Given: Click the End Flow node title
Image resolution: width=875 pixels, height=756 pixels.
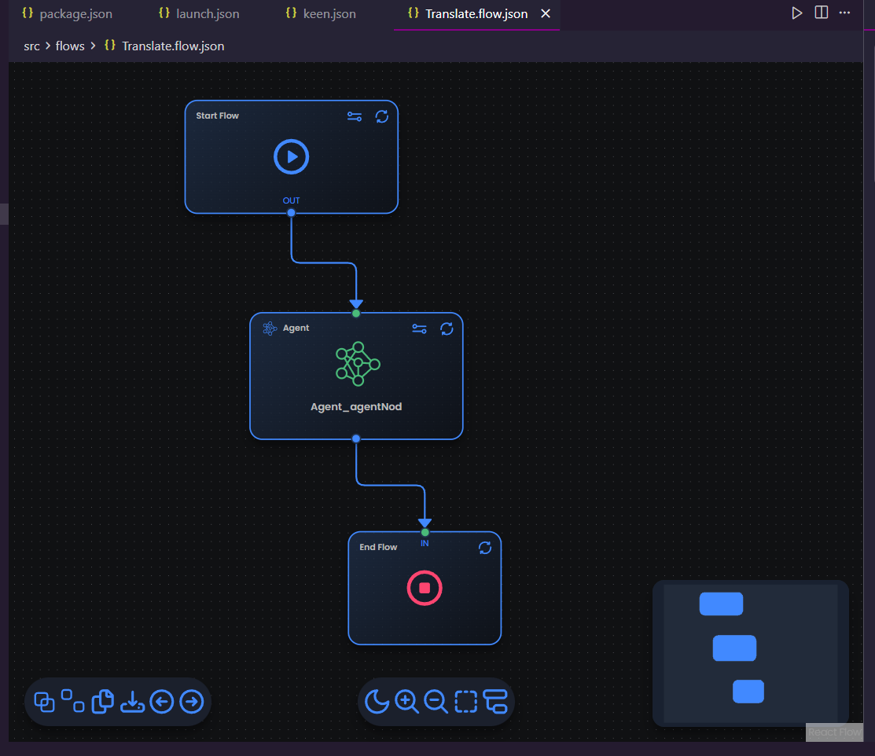Looking at the screenshot, I should 378,547.
